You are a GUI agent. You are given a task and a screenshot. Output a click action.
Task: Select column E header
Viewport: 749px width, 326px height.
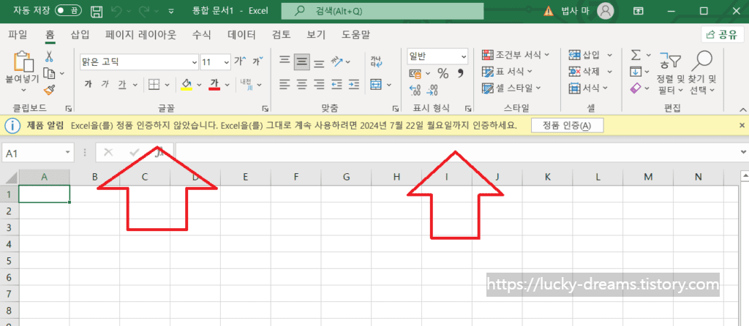point(246,177)
